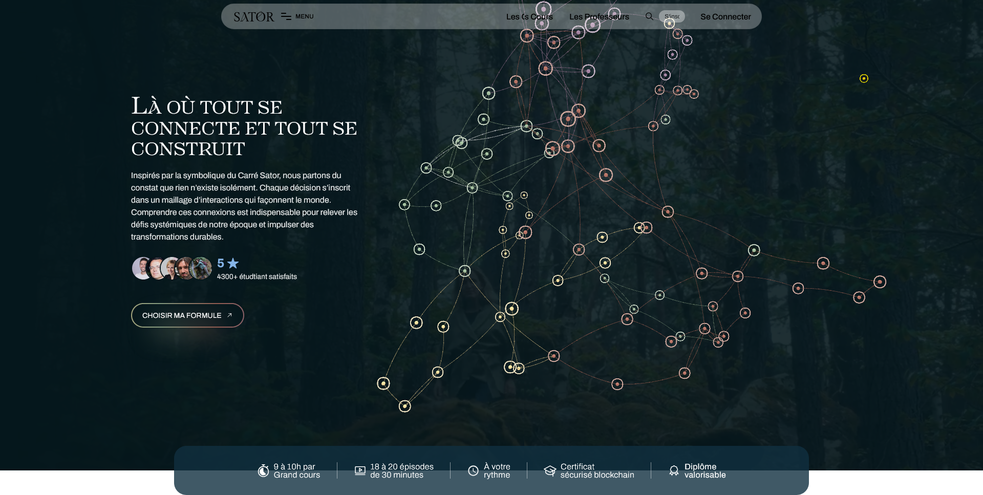Click the SATOR logo
The width and height of the screenshot is (983, 495).
click(253, 17)
